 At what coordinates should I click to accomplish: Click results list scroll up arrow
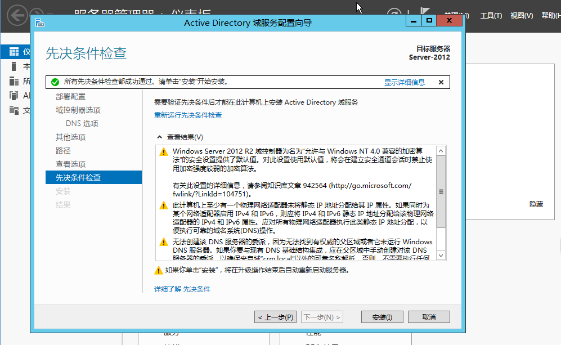coord(441,151)
